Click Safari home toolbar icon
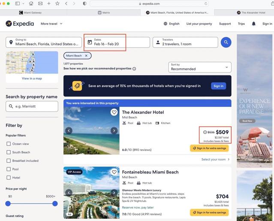Viewport: 274px width, 221px height. coord(31,3)
